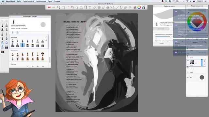Select the Text tool (T icon)
Image resolution: width=209 pixels, height=117 pixels.
(90, 7)
